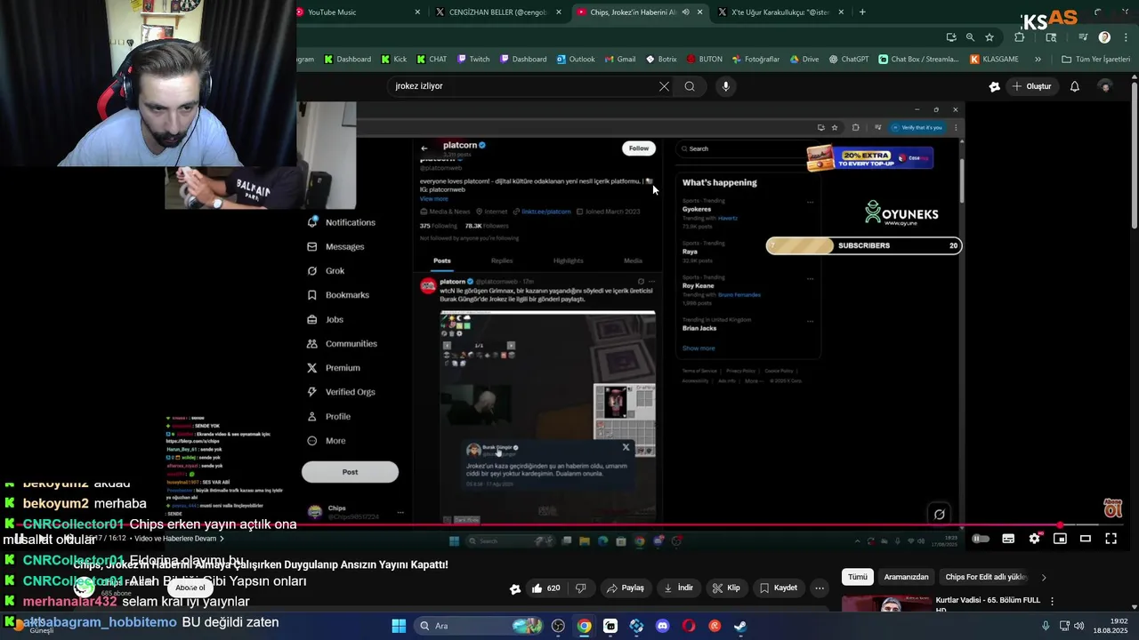1139x640 pixels.
Task: Open the Outlook bookmark
Action: tap(576, 60)
